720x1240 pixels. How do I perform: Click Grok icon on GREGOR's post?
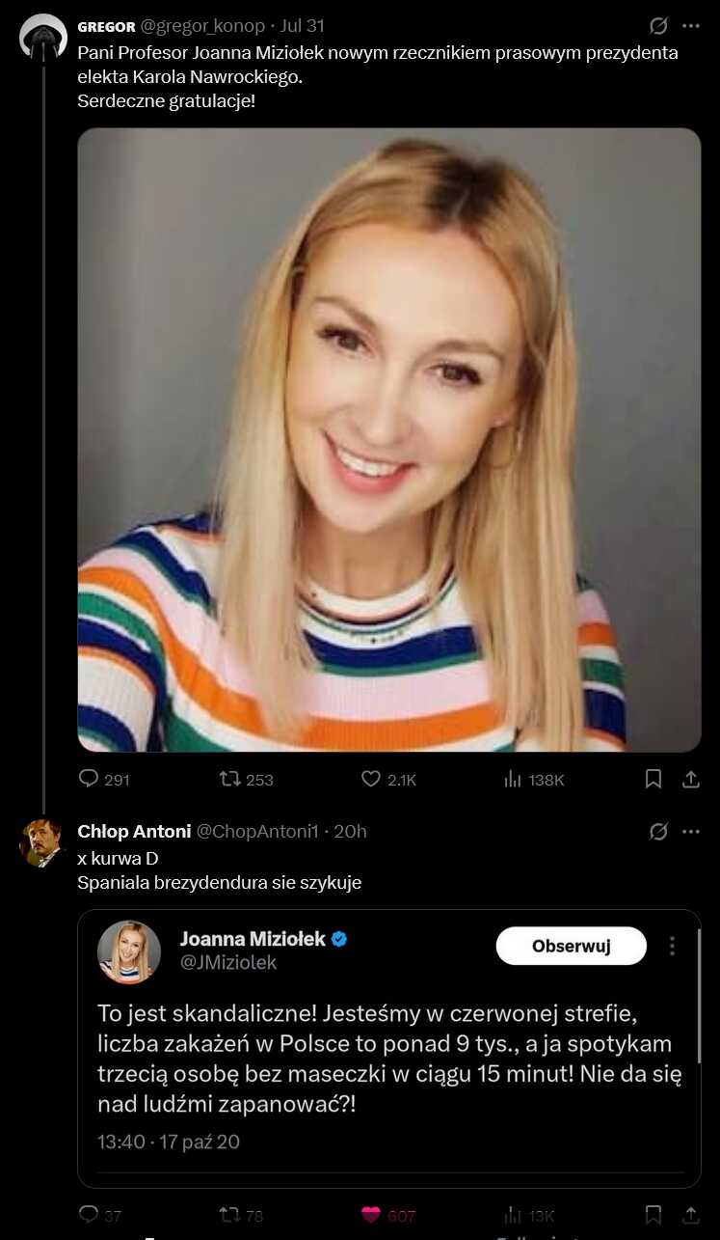(x=658, y=26)
